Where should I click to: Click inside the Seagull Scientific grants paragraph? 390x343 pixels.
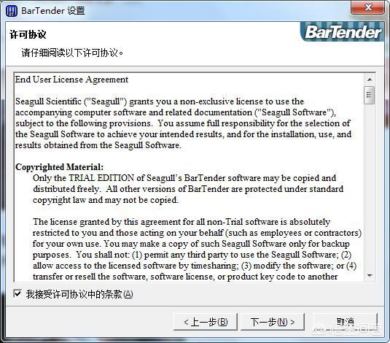click(183, 123)
